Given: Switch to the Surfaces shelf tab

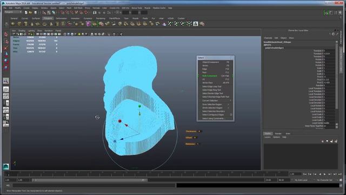Looking at the screenshot, I should coord(36,18).
